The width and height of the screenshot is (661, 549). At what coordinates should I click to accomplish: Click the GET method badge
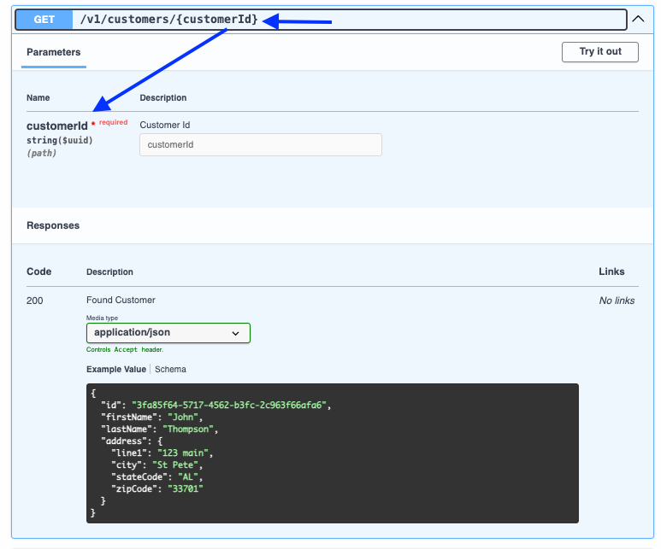(x=44, y=19)
